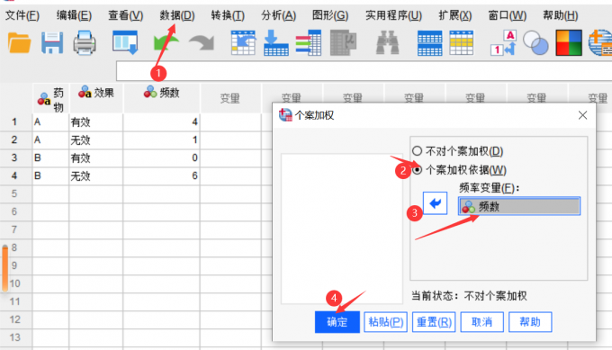Recall recently used dialogs icon

click(125, 42)
